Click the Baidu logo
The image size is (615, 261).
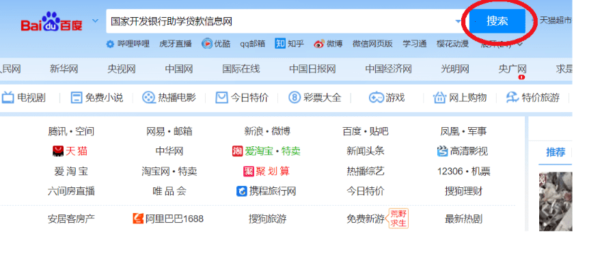click(x=52, y=22)
